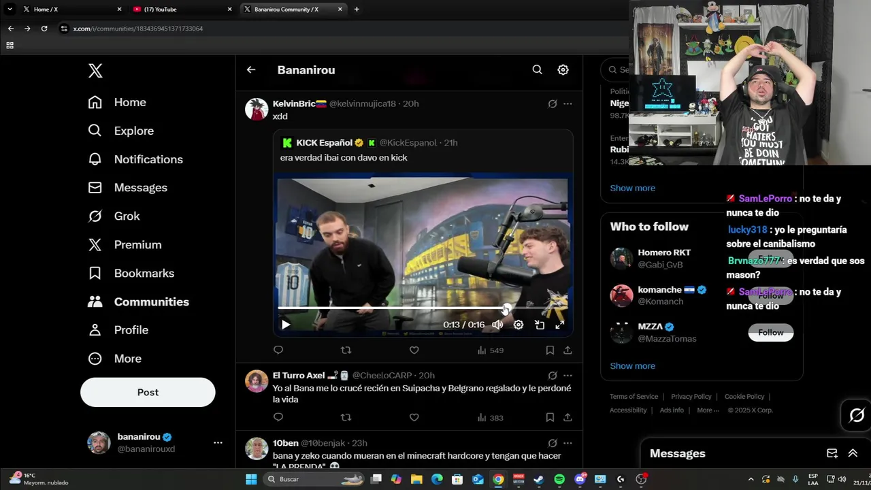871x490 pixels.
Task: Switch to the Home / X tab
Action: pyautogui.click(x=71, y=9)
